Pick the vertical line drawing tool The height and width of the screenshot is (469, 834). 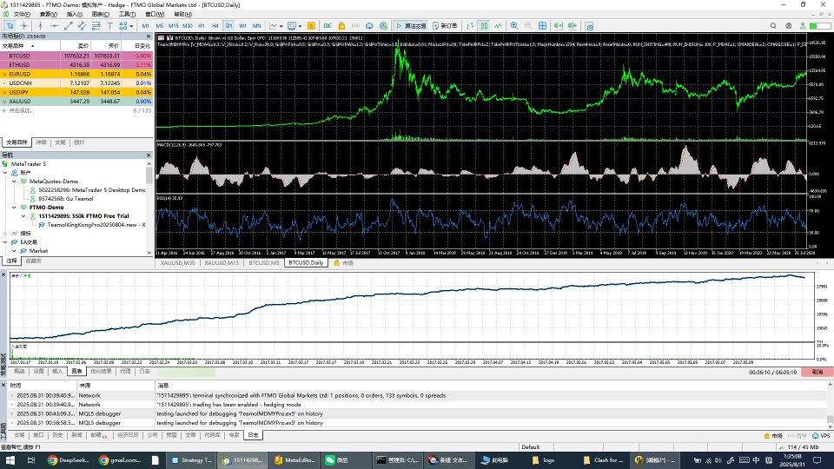(41, 25)
